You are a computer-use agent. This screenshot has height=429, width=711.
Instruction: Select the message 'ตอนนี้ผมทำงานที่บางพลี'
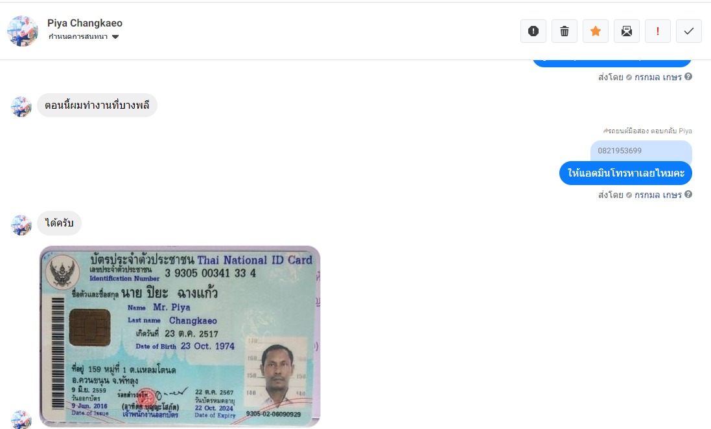pos(97,105)
